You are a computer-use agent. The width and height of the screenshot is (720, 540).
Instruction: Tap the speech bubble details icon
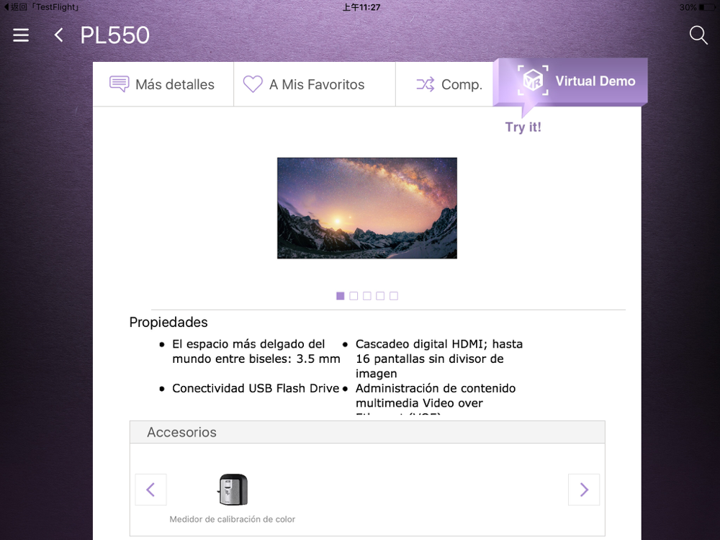click(x=120, y=84)
